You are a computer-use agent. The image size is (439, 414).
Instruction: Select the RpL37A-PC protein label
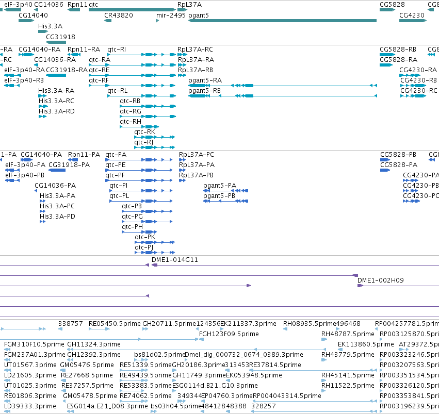[x=197, y=155]
